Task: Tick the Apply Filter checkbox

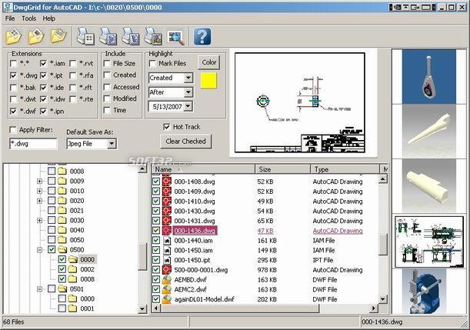Action: coord(13,130)
